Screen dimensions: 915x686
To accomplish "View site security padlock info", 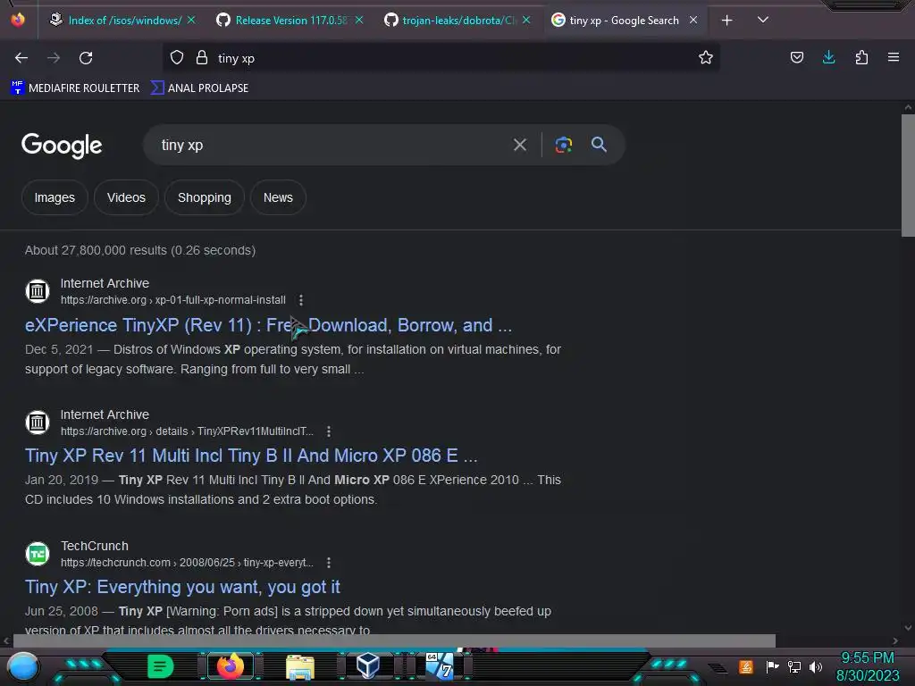I will pyautogui.click(x=202, y=58).
